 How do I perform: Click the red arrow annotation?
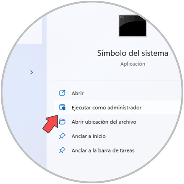click(51, 124)
